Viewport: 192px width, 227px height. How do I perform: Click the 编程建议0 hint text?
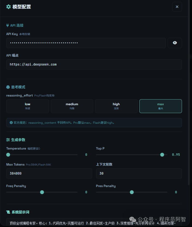click(34, 148)
